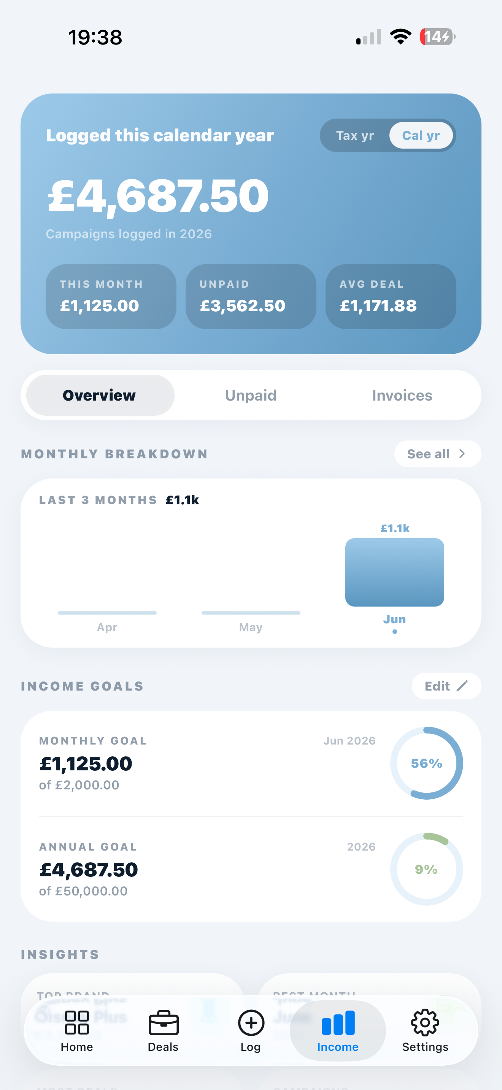Viewport: 502px width, 1090px height.
Task: Tap the Wi-Fi status icon
Action: (x=400, y=37)
